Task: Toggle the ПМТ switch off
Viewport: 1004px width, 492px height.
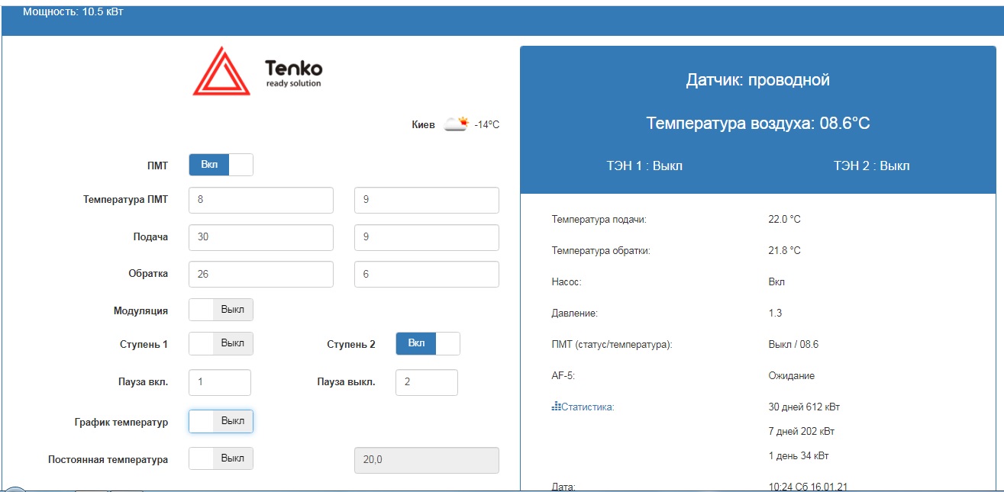Action: (x=221, y=165)
